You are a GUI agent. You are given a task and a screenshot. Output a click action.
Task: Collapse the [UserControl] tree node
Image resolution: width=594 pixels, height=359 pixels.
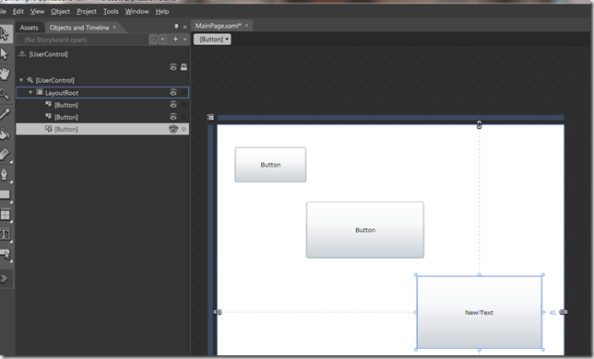tap(21, 80)
